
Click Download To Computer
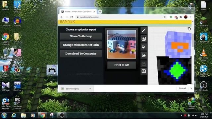[81, 54]
